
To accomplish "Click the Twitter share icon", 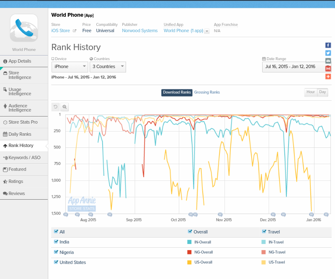I will click(x=328, y=53).
